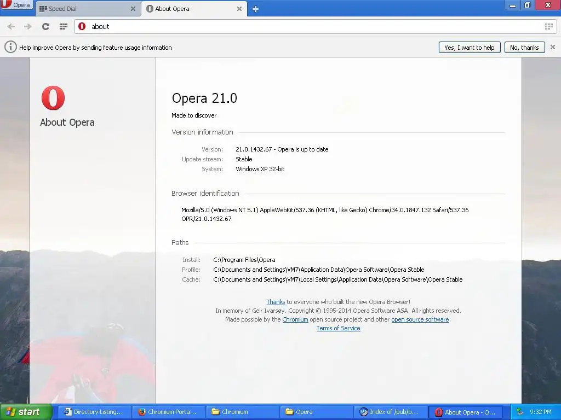Screen dimensions: 561x420
Task: Open the Opera main menu button
Action: point(16,5)
